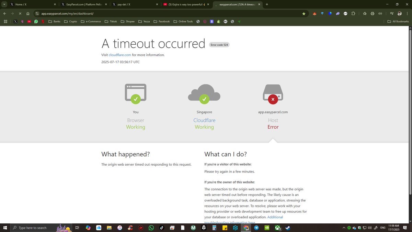The image size is (412, 232).
Task: Open the Chrome profile avatar
Action: [399, 13]
